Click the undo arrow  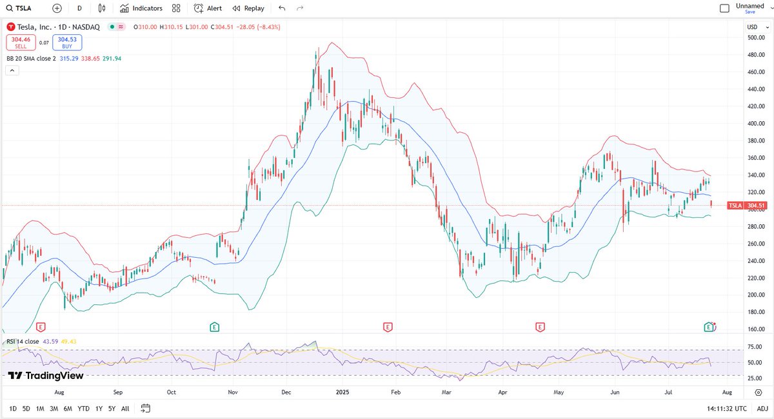282,8
